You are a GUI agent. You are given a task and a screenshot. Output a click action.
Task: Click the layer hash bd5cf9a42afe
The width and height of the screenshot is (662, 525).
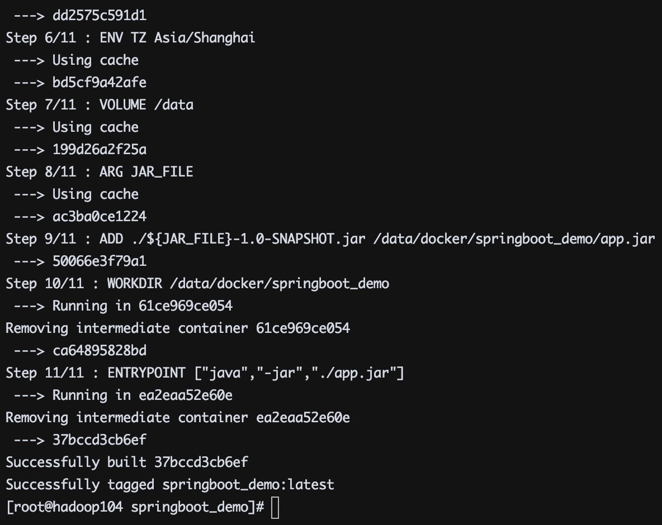pos(100,83)
